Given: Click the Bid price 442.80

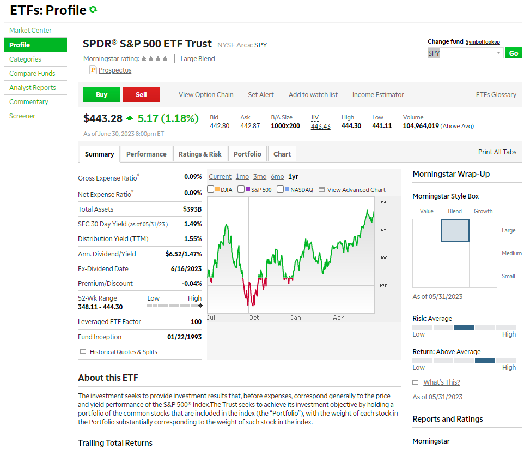Looking at the screenshot, I should pos(220,126).
